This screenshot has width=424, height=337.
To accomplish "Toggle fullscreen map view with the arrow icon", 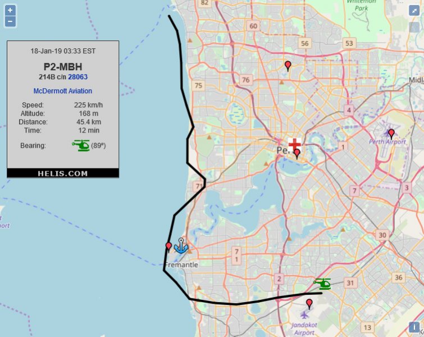I will coord(414,10).
